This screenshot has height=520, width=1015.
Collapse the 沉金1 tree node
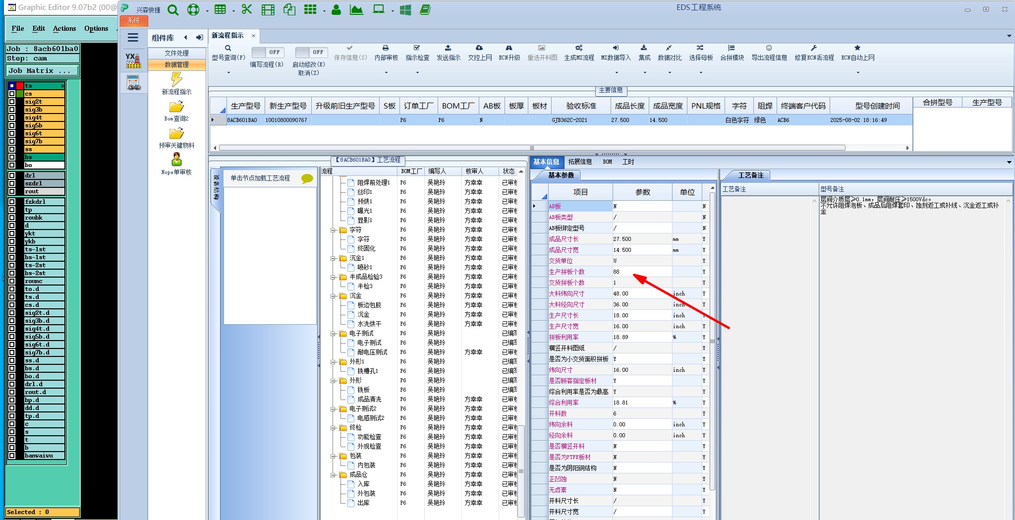coord(333,258)
